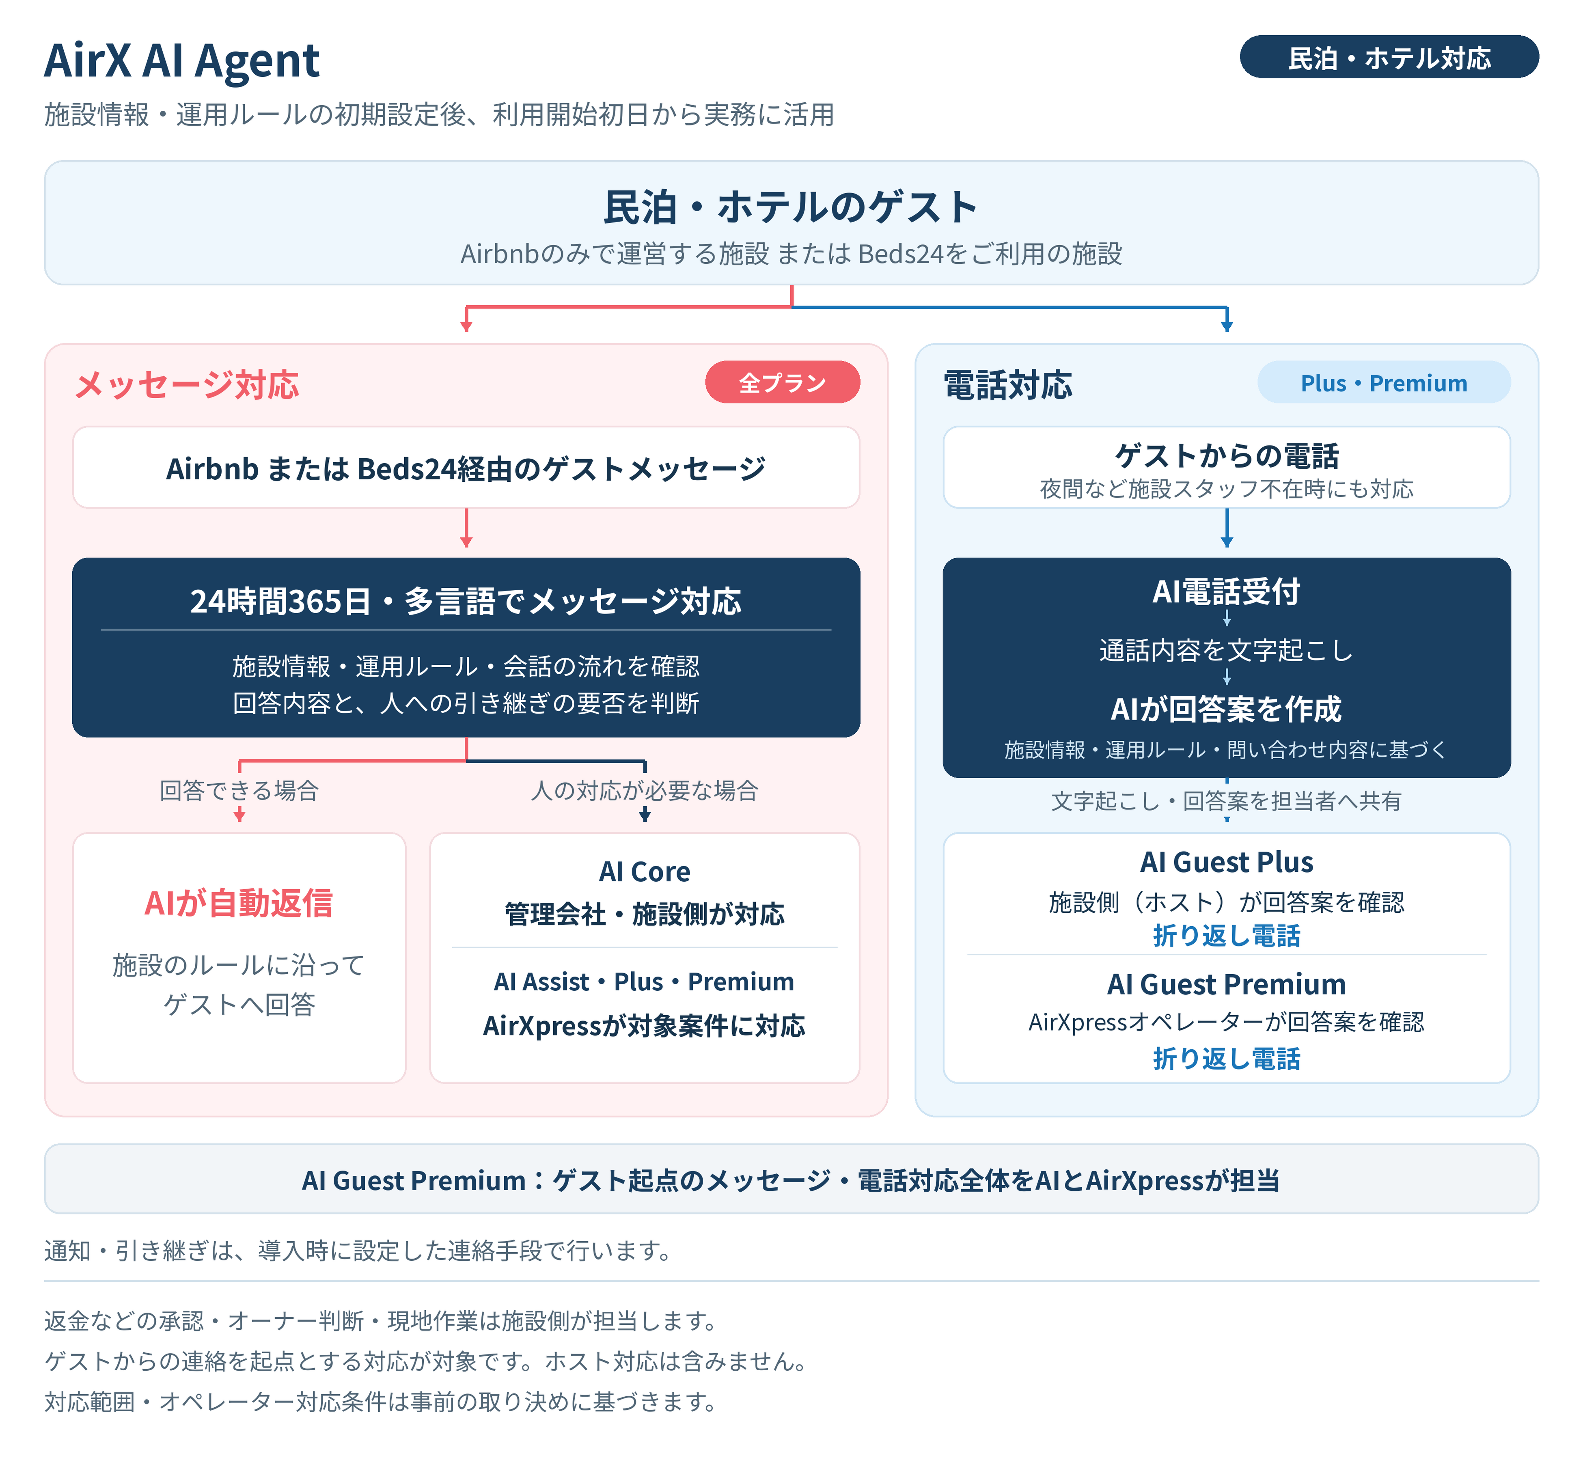Click the AirXpressが対象案件に対応 text
The image size is (1583, 1460).
(645, 1025)
